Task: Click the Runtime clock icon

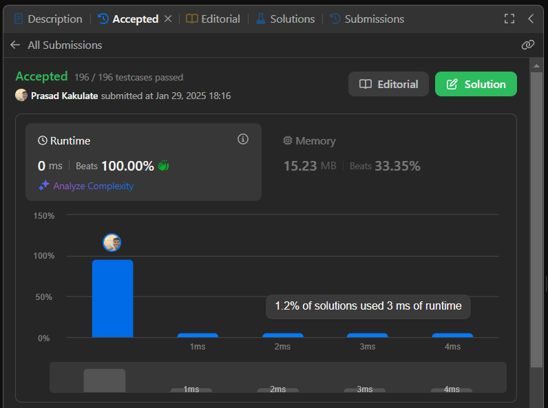Action: pyautogui.click(x=43, y=141)
